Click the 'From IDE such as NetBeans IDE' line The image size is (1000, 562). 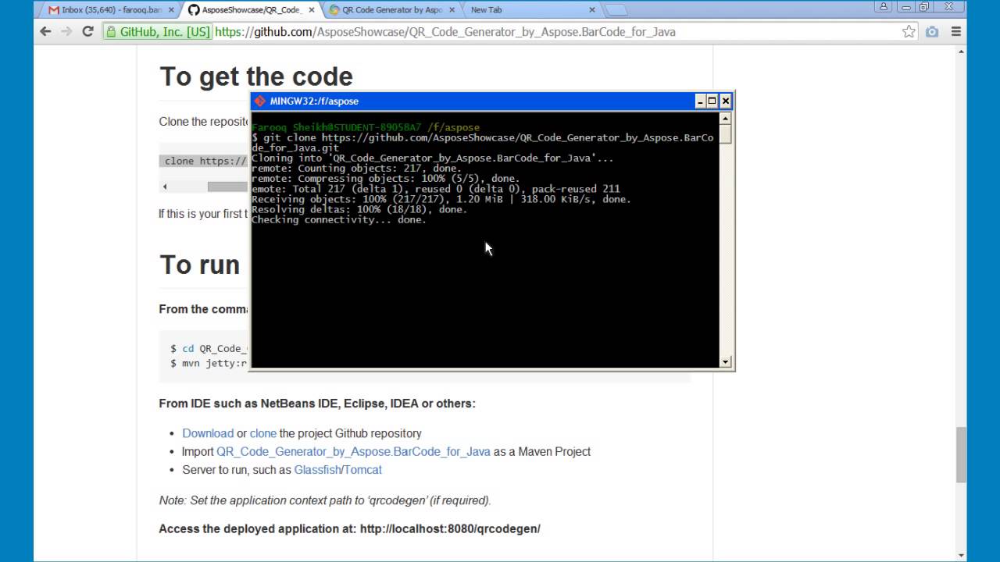(317, 404)
